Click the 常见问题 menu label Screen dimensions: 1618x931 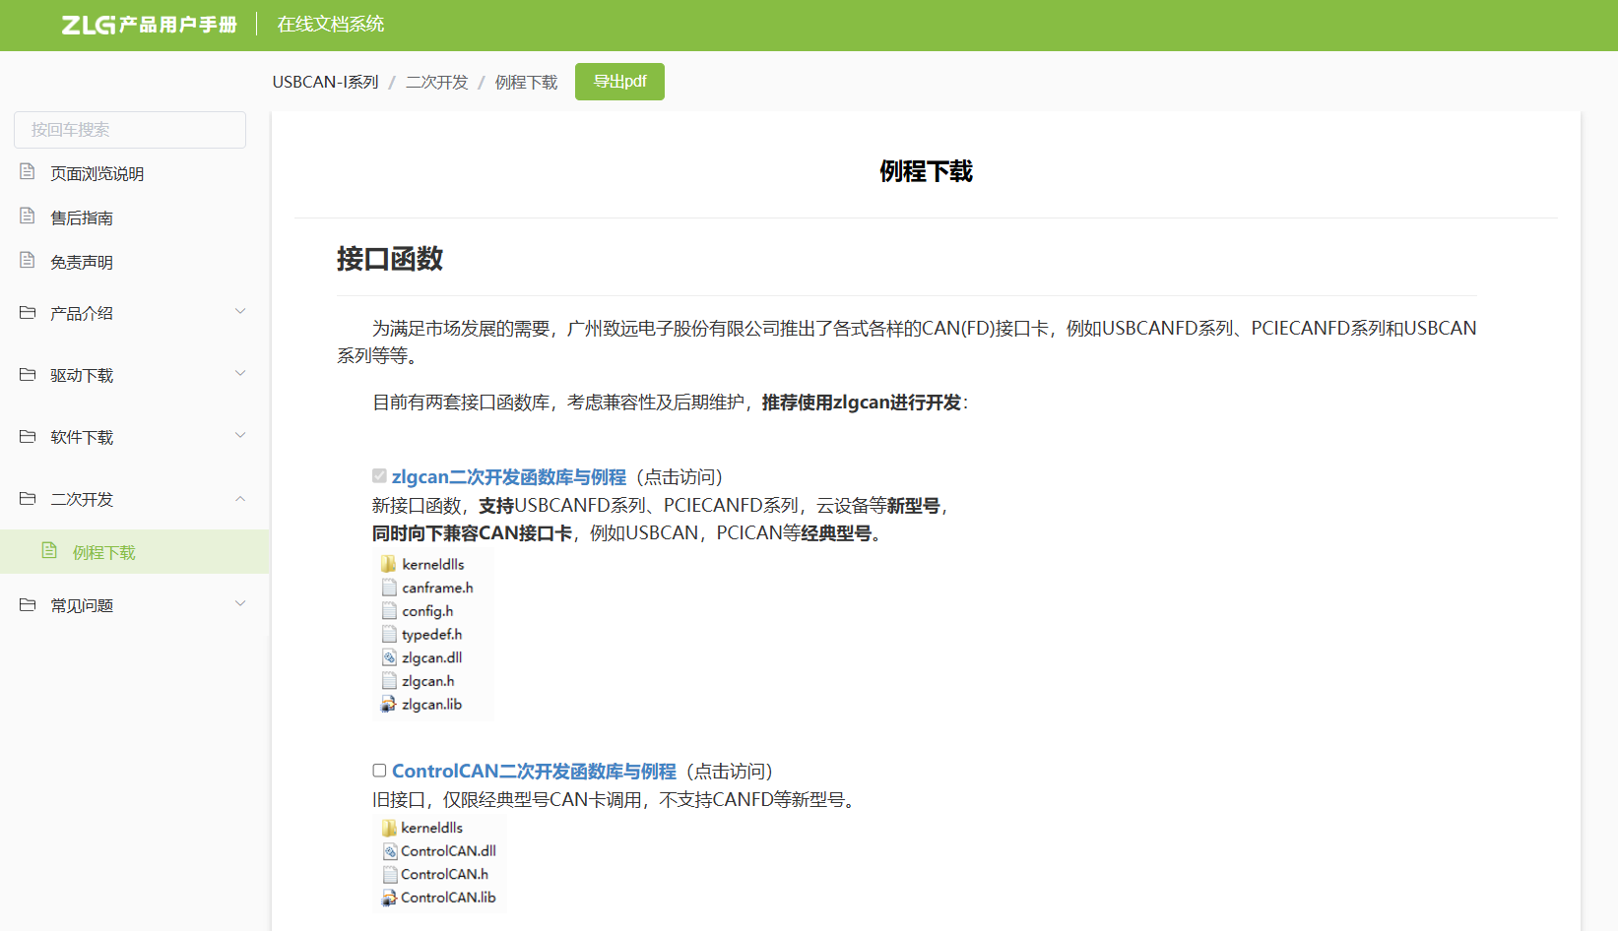coord(82,606)
